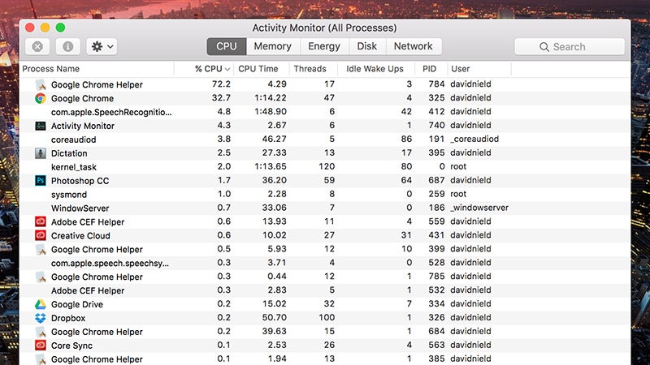The image size is (650, 365).
Task: Click the Core Sync process icon
Action: tap(40, 346)
